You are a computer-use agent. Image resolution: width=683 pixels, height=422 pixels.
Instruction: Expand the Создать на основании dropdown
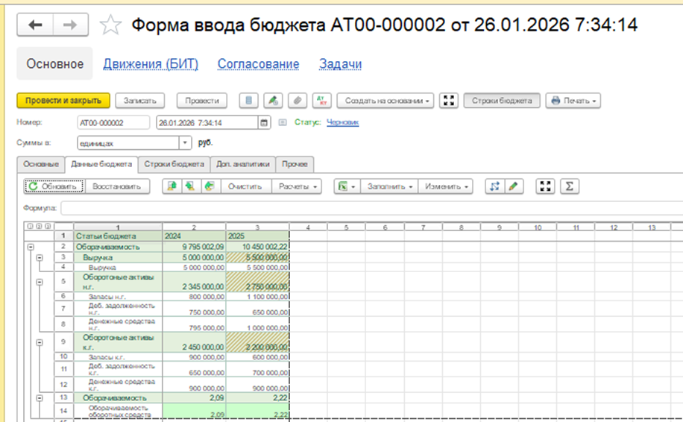(385, 101)
